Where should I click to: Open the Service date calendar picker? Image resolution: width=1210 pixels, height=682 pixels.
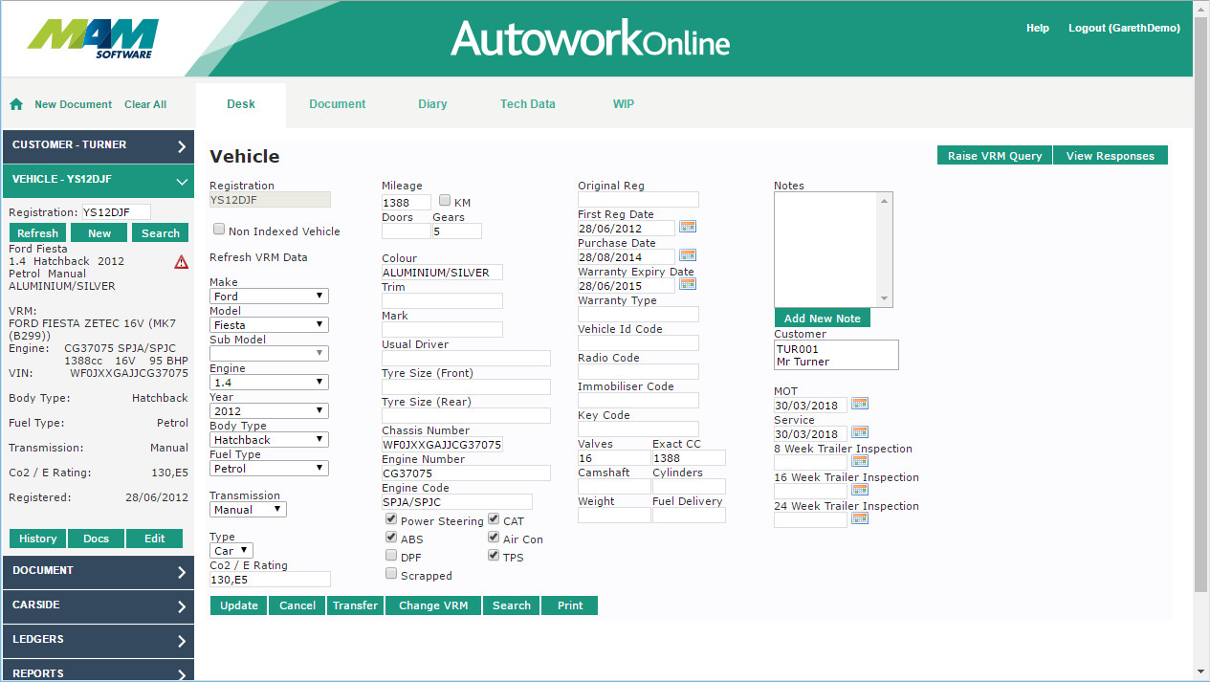pyautogui.click(x=859, y=433)
